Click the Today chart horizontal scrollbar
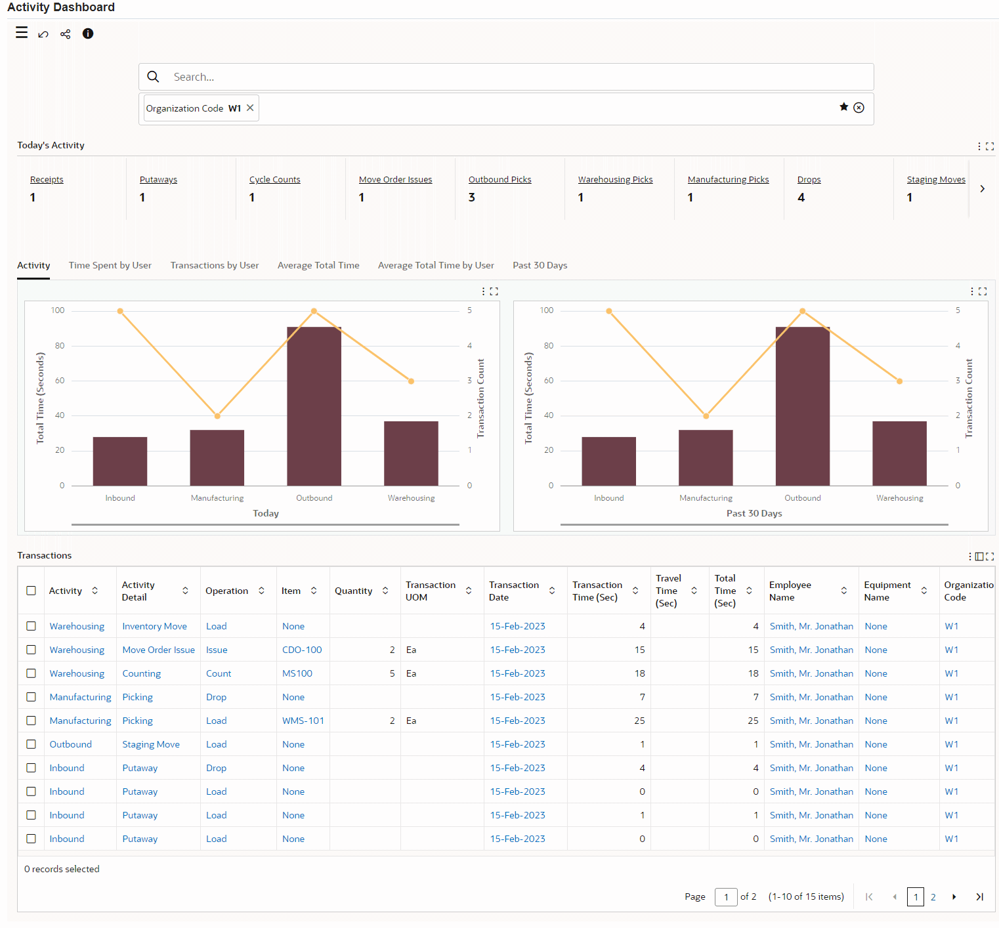 pos(265,525)
